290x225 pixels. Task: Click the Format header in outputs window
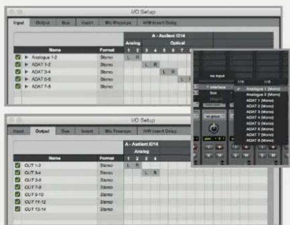pyautogui.click(x=106, y=158)
